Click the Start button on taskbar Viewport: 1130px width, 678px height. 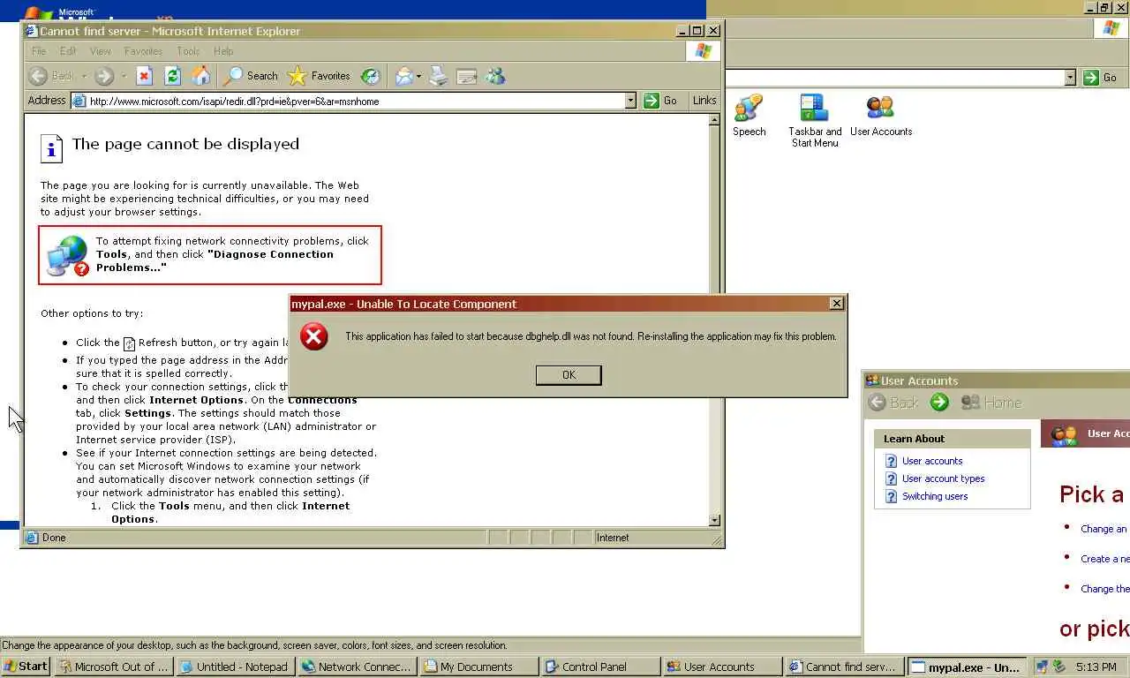(x=26, y=667)
